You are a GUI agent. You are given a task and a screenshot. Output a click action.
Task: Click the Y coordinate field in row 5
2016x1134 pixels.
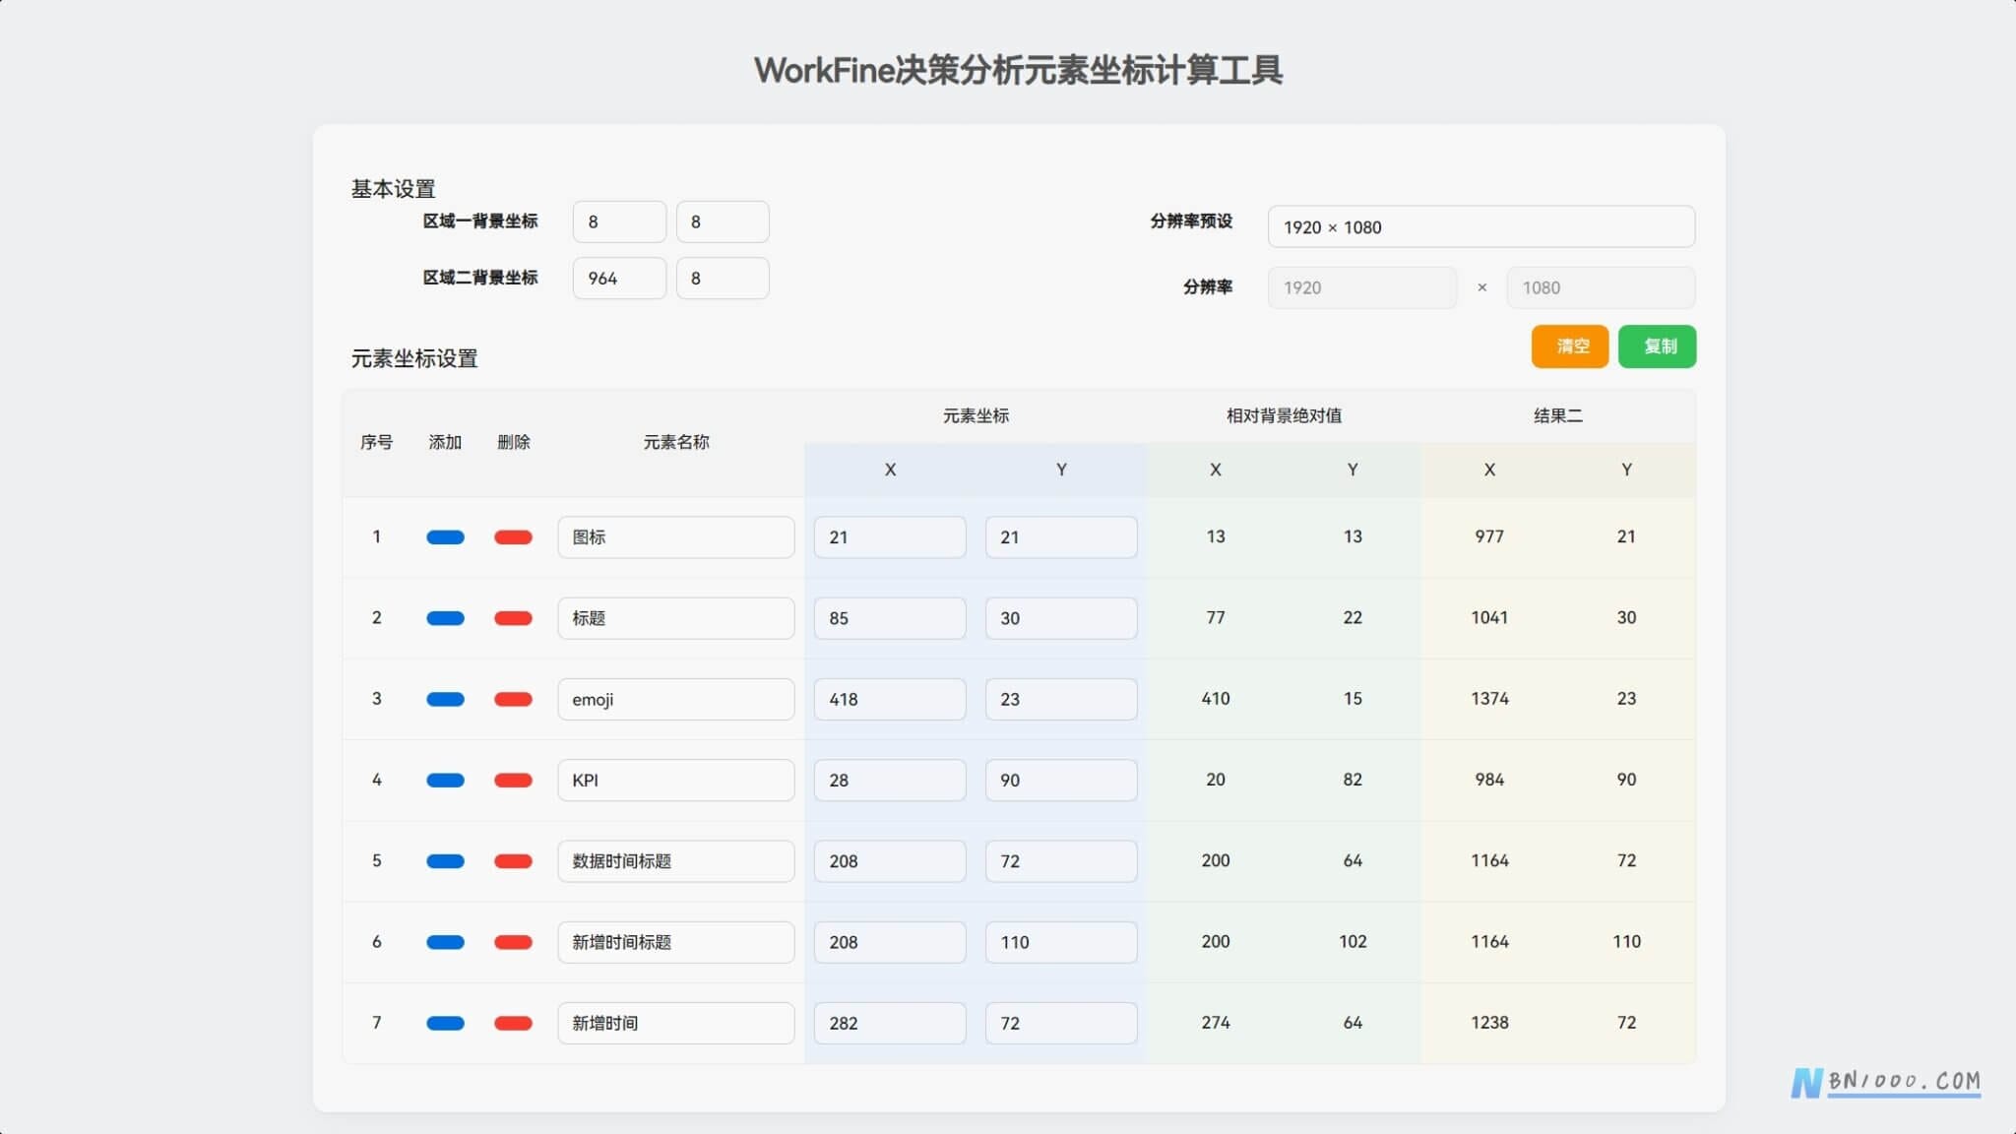[1061, 861]
